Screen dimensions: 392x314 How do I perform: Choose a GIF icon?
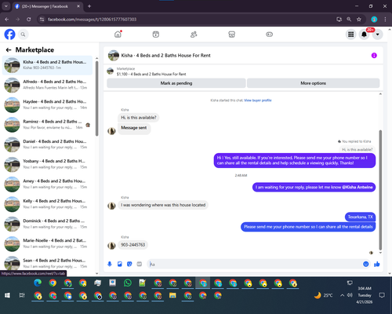point(140,264)
